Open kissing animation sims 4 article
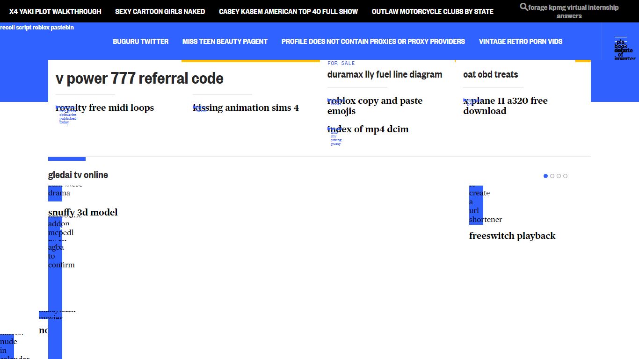 [x=246, y=108]
